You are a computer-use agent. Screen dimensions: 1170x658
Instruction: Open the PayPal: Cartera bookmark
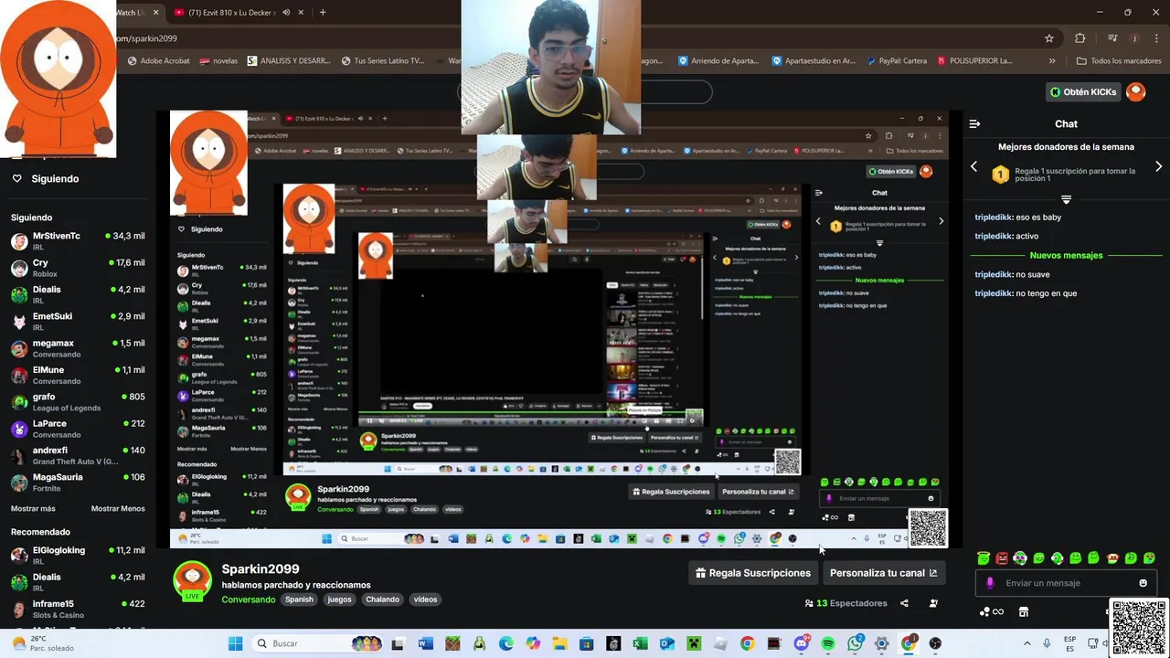coord(895,61)
